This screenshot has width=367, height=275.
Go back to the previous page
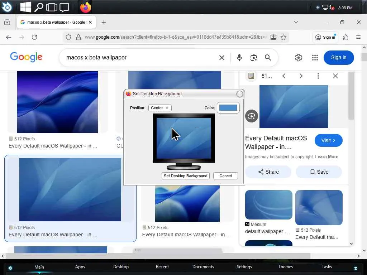(9, 37)
